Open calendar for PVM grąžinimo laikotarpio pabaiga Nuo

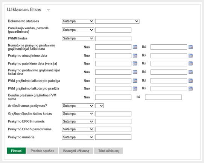pyautogui.click(x=135, y=81)
